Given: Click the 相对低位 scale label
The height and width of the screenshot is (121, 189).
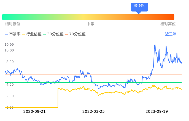Looking at the screenshot, I should coord(13,24).
